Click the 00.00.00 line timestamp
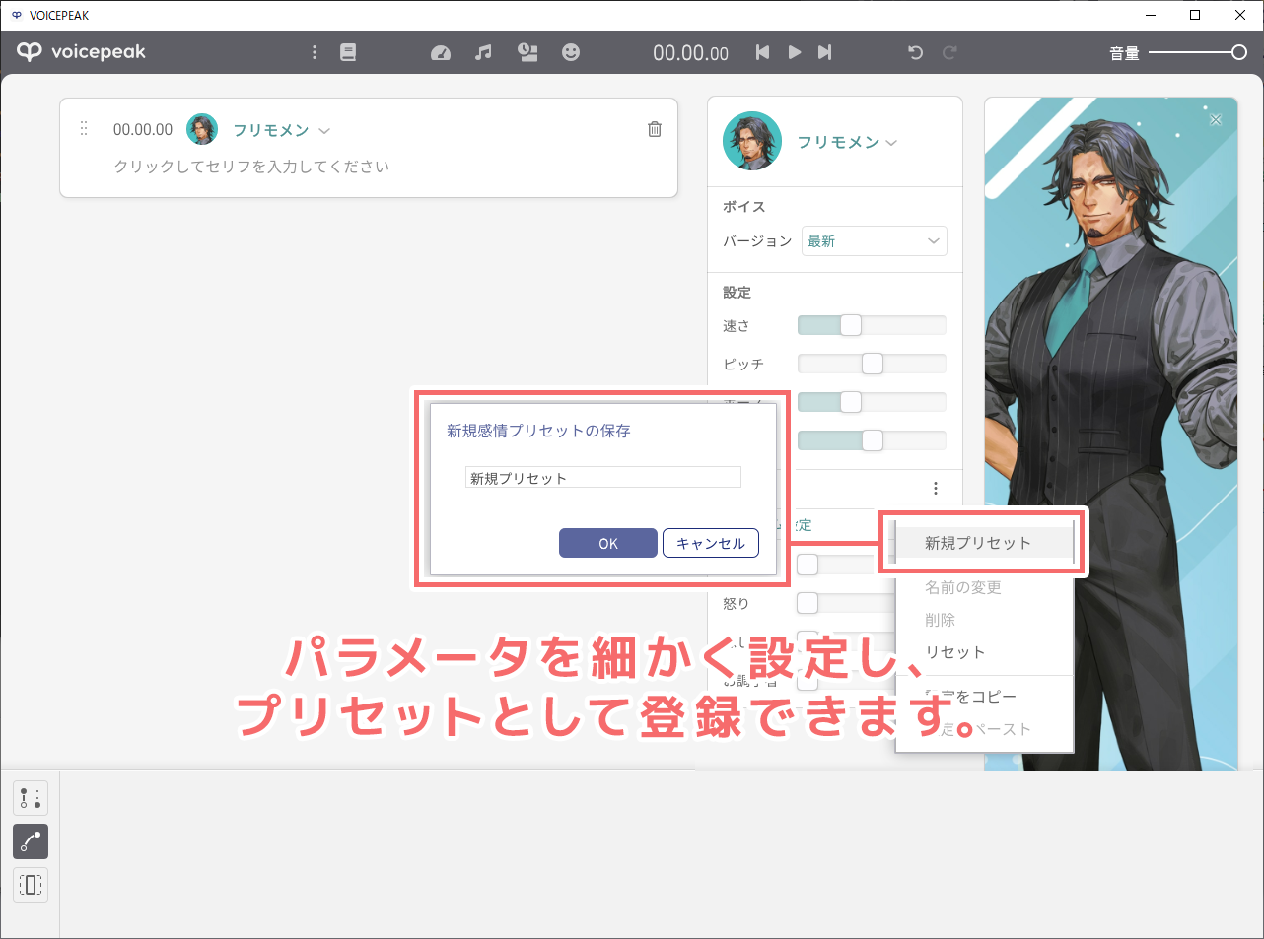Screen dimensions: 1264x939 pos(143,129)
